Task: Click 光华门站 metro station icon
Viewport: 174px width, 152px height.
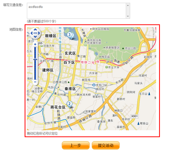Action: [94, 85]
